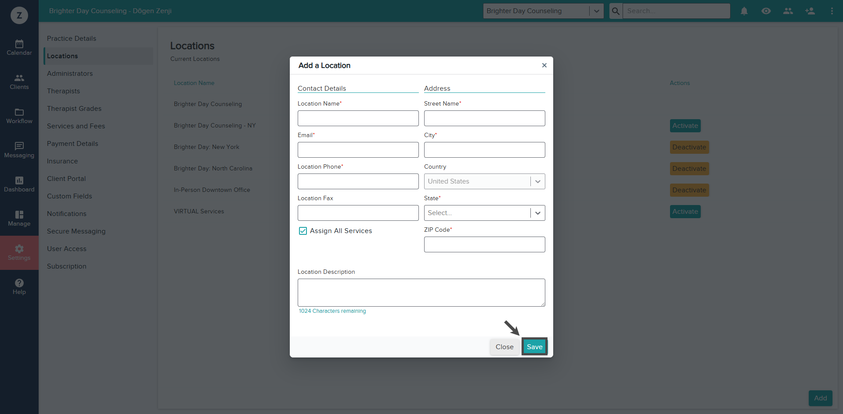The height and width of the screenshot is (414, 843).
Task: Open Custom Fields settings
Action: tap(69, 196)
